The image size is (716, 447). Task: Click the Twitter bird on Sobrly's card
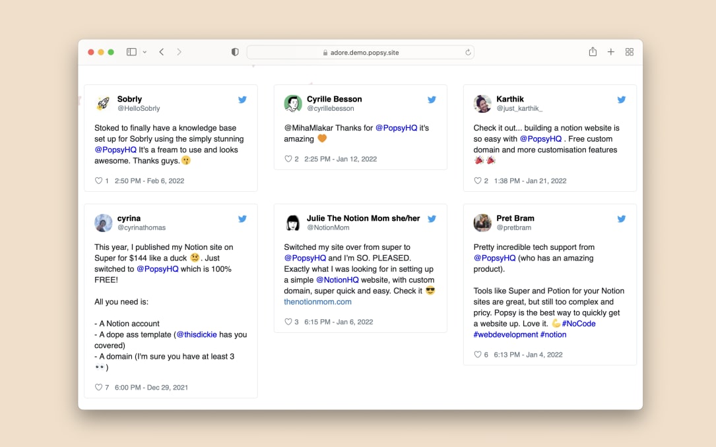[x=242, y=100]
